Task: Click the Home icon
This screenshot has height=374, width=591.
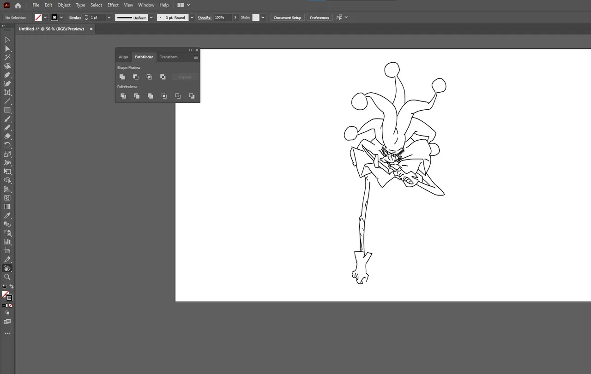Action: [18, 6]
